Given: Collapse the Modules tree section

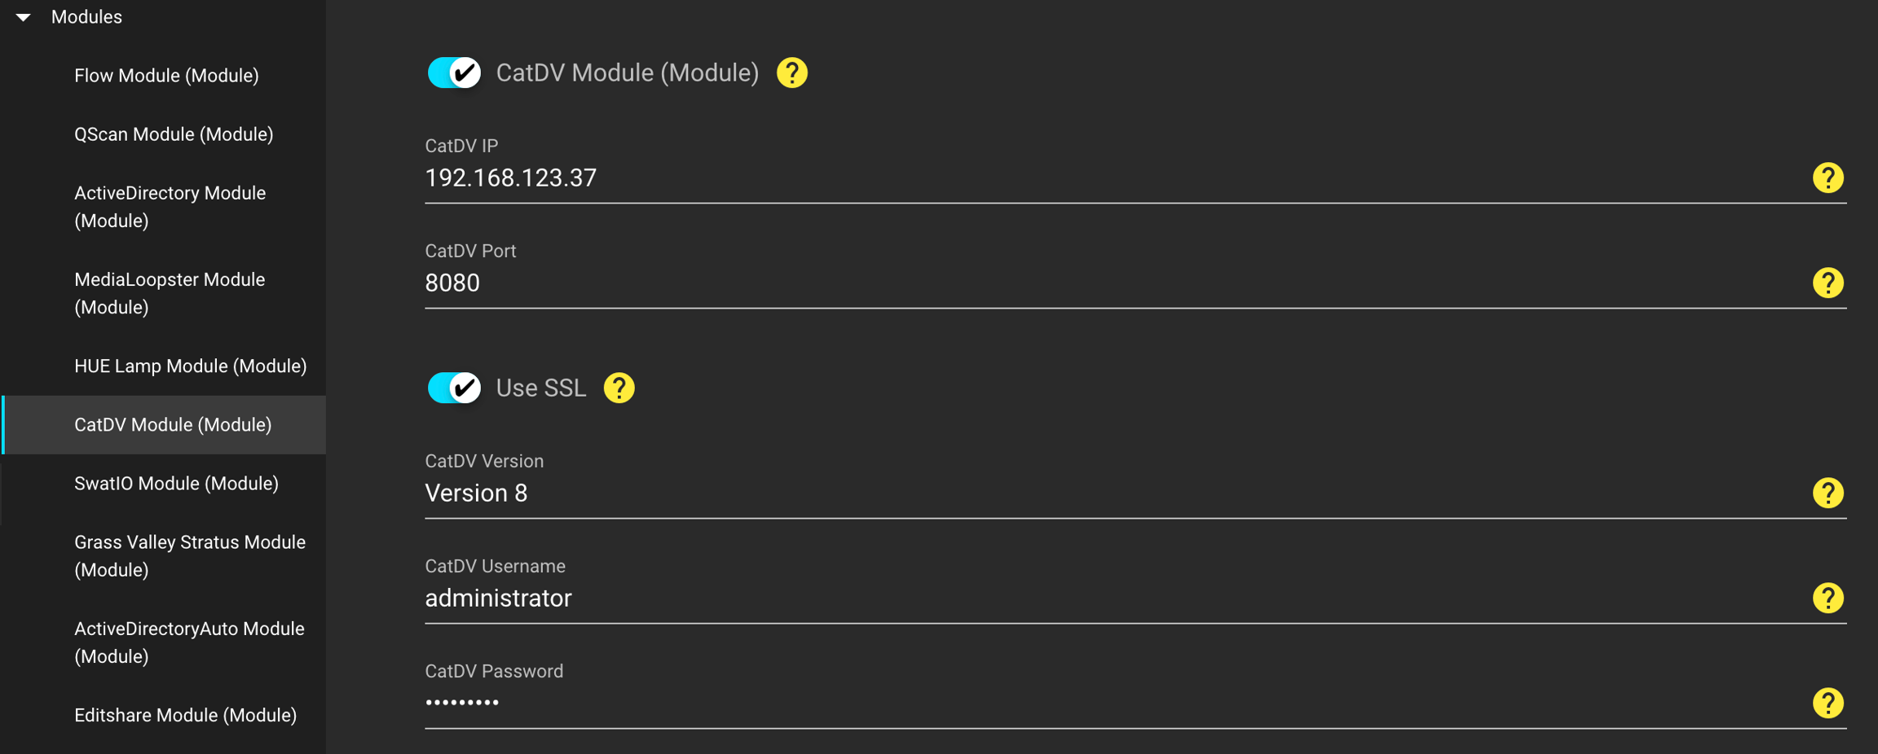Looking at the screenshot, I should coord(24,17).
